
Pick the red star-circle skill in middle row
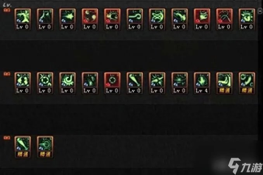[x=112, y=83]
